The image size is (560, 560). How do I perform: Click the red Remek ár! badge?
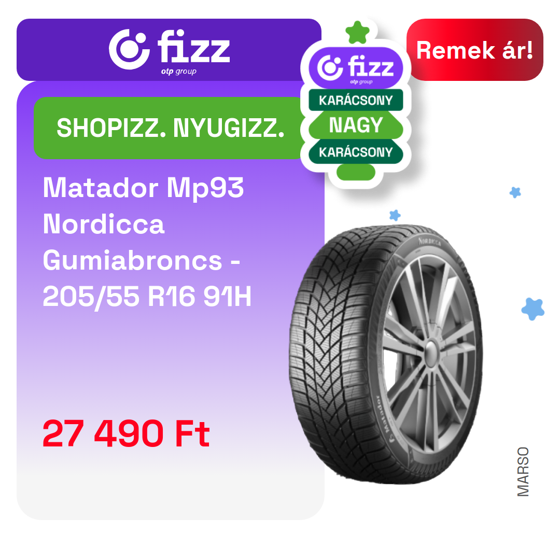click(474, 50)
